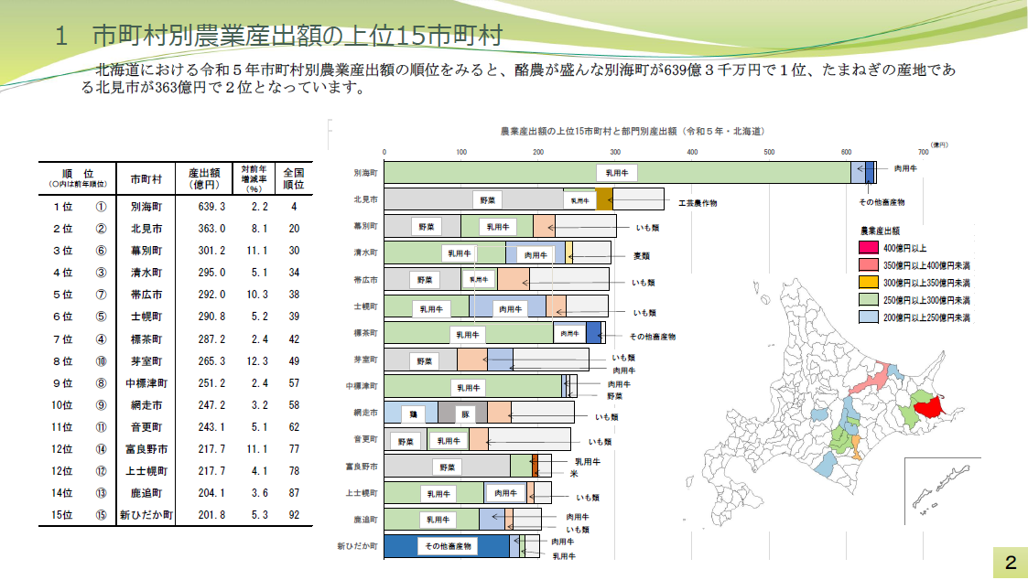Click the いも類 label next to 音更町 bar

tap(601, 441)
